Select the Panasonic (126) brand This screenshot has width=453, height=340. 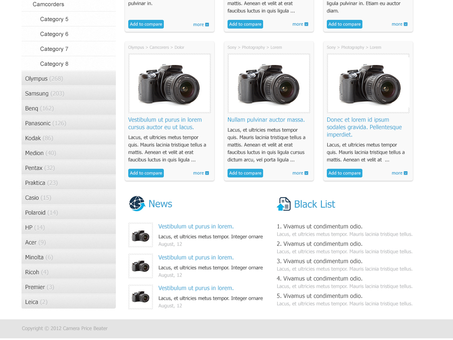pyautogui.click(x=46, y=123)
